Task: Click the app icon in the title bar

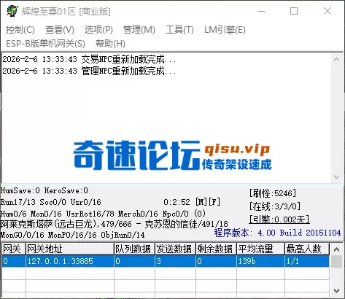Action: [x=12, y=11]
